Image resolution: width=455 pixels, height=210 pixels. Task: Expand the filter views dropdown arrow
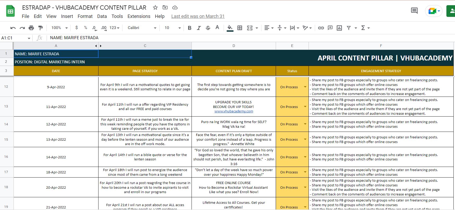tap(355, 28)
